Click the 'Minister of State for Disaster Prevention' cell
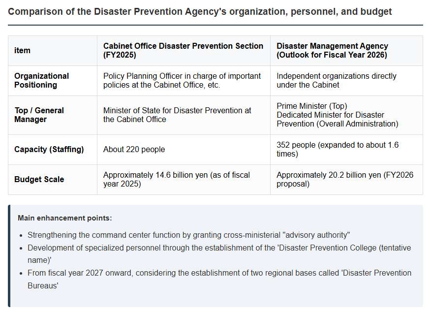This screenshot has width=431, height=315. click(184, 115)
